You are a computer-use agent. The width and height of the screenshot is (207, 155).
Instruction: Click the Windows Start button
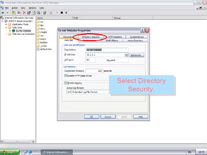point(10,152)
